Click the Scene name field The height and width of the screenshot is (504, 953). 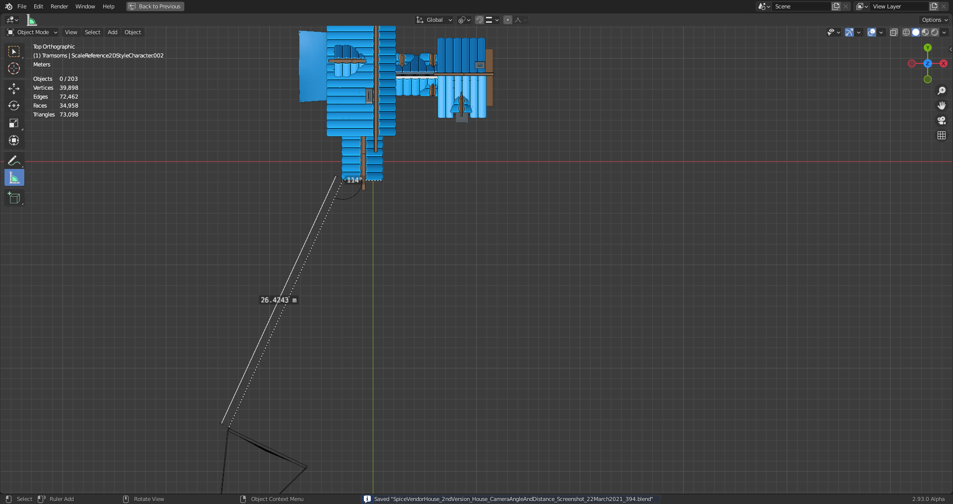click(801, 6)
